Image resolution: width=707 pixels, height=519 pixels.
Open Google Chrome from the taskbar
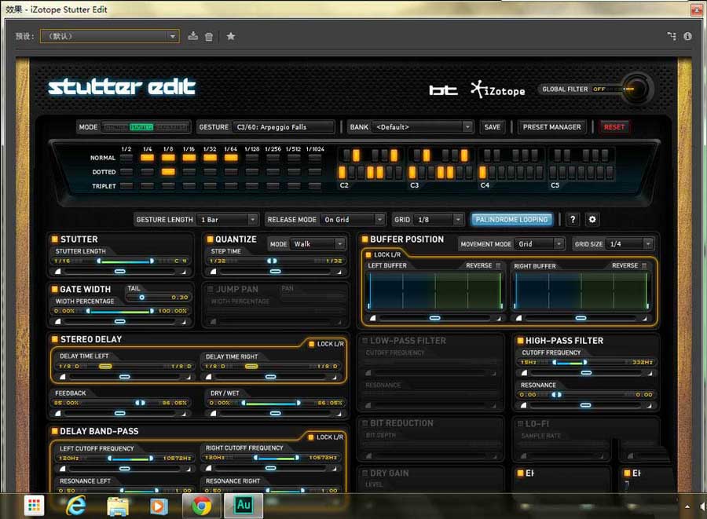(201, 505)
